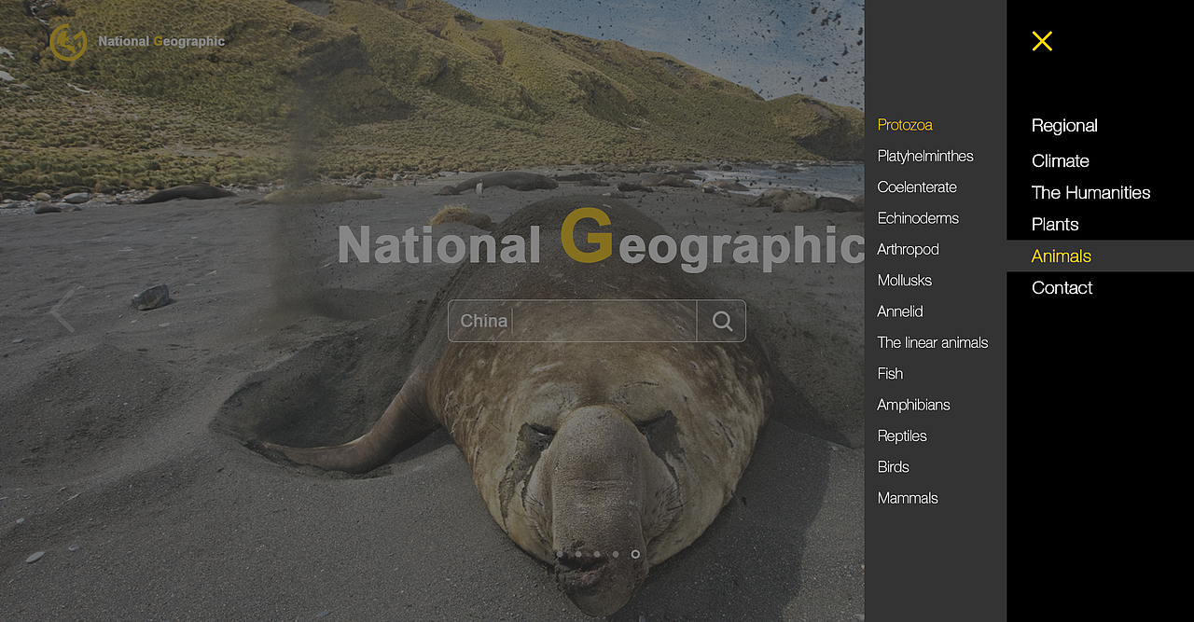
Task: Select Birds in the submenu
Action: (893, 466)
